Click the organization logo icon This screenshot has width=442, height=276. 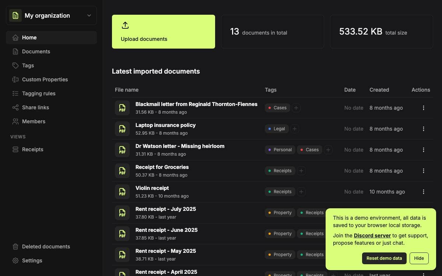pyautogui.click(x=15, y=15)
